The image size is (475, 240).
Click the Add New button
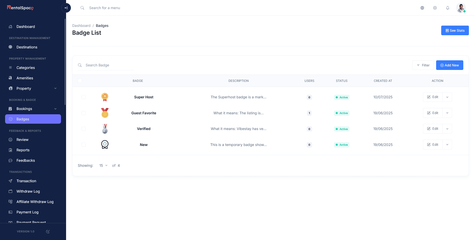[x=449, y=65]
